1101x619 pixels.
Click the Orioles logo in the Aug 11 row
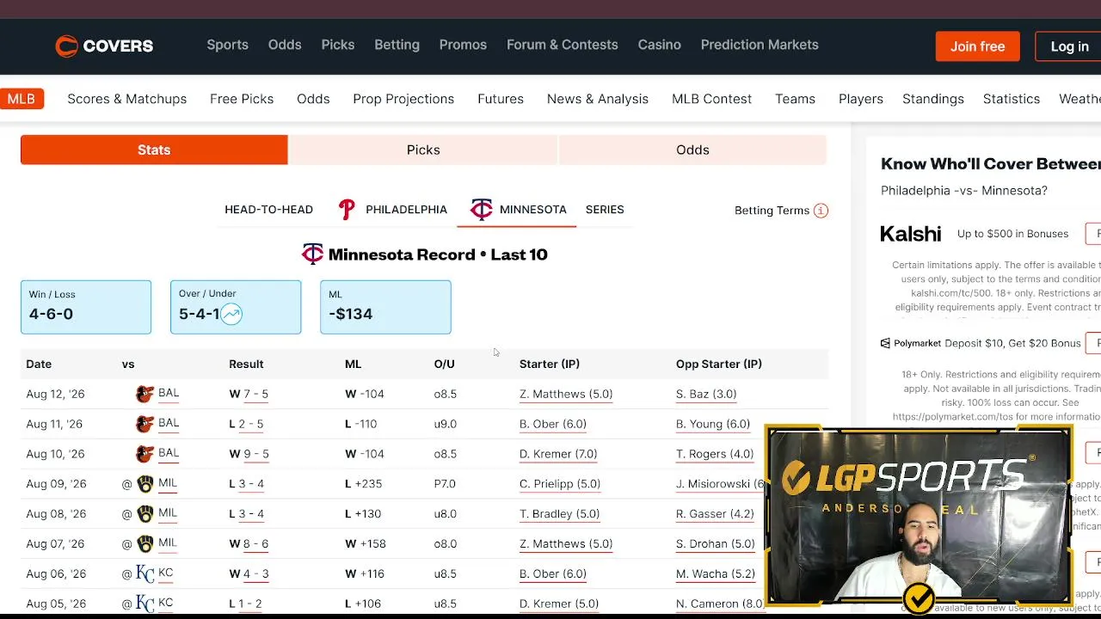coord(145,424)
